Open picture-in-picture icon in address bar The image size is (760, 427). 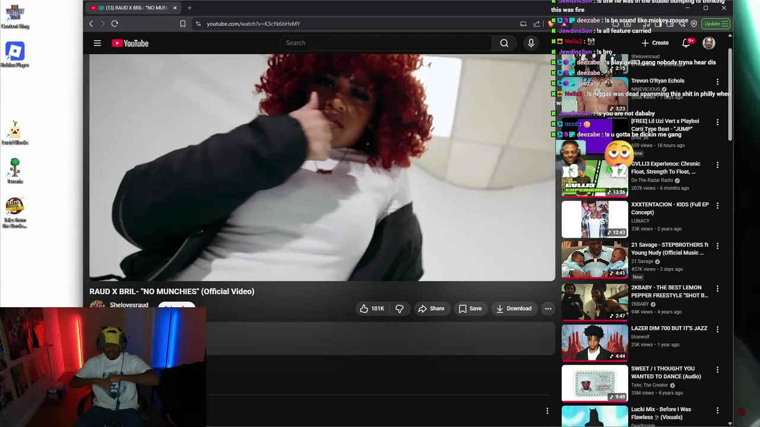click(523, 24)
